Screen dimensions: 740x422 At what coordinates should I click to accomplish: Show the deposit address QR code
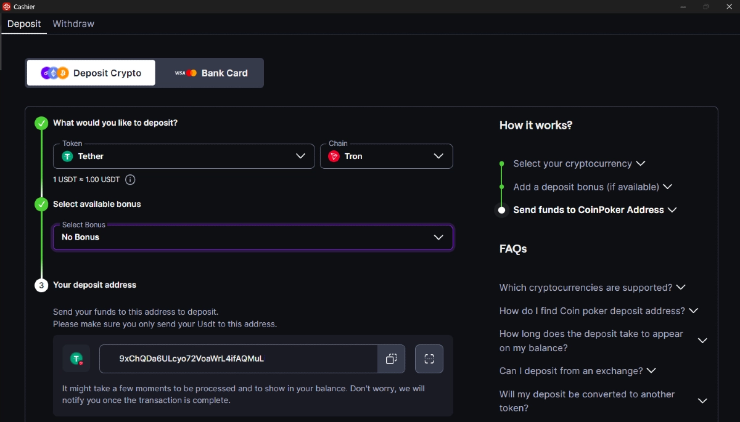point(429,359)
